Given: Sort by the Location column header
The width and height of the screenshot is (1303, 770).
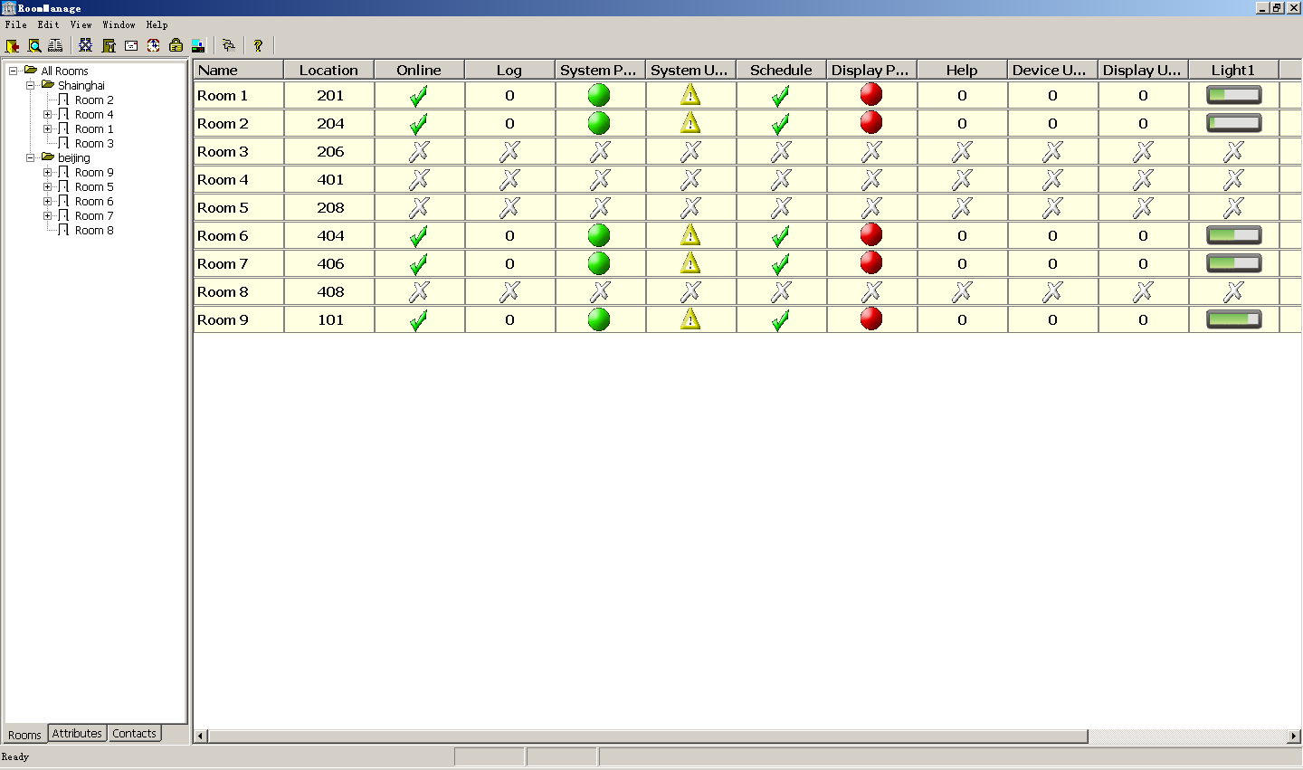Looking at the screenshot, I should (x=328, y=70).
